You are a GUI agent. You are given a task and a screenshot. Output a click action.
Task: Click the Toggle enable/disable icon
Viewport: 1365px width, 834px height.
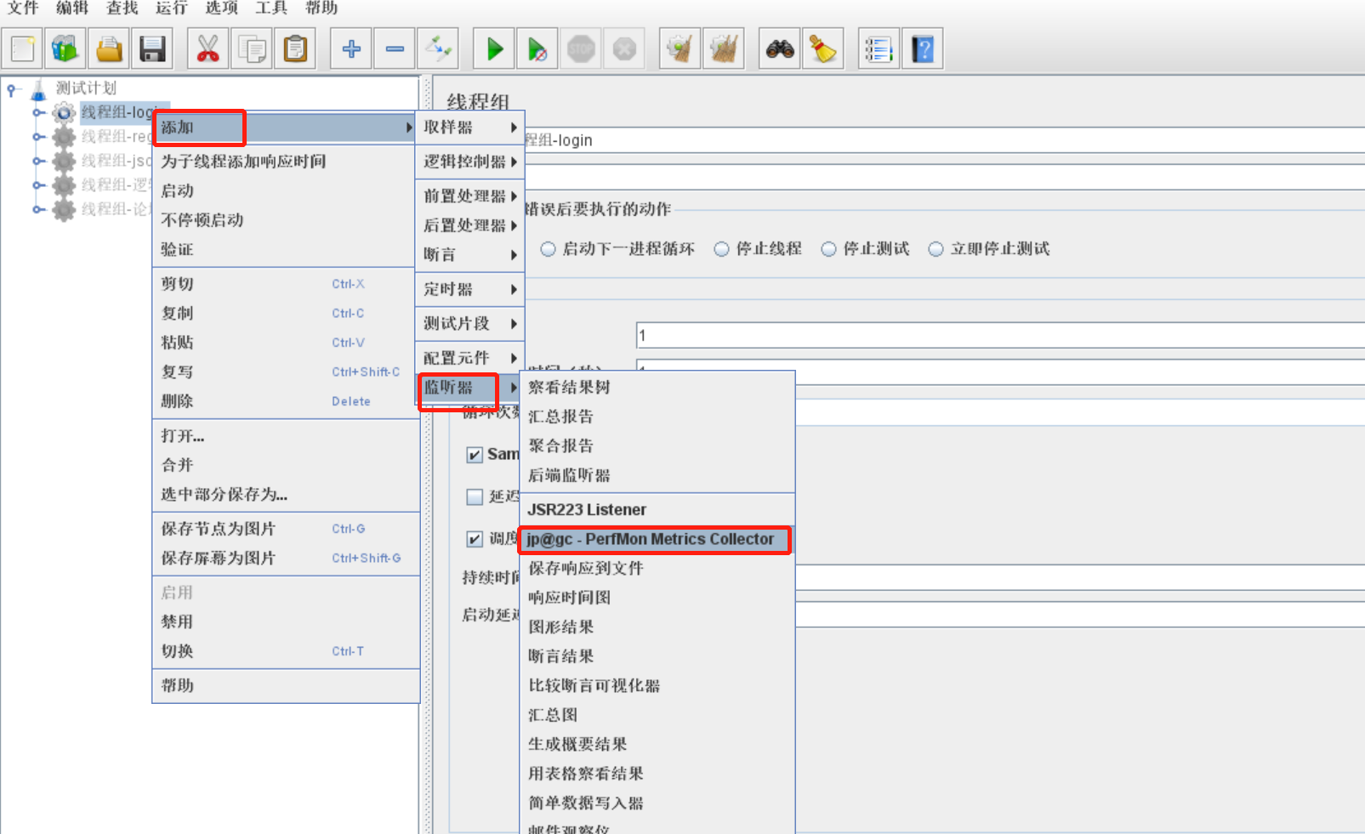438,48
